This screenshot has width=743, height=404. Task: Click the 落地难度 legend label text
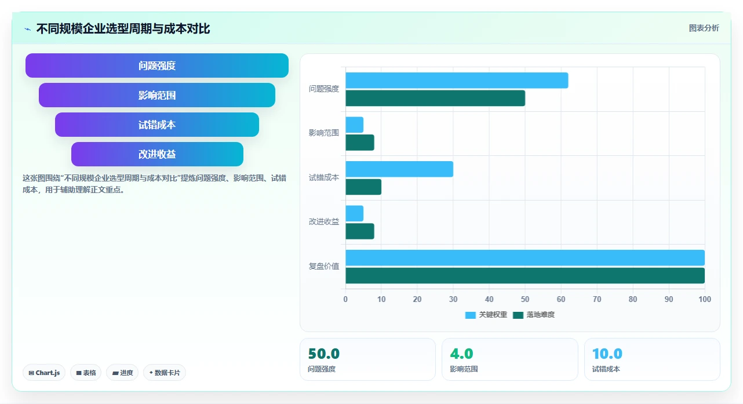[541, 315]
